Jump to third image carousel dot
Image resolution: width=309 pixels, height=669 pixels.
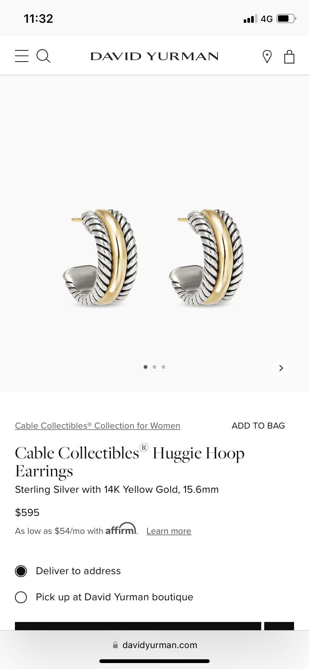pos(163,367)
